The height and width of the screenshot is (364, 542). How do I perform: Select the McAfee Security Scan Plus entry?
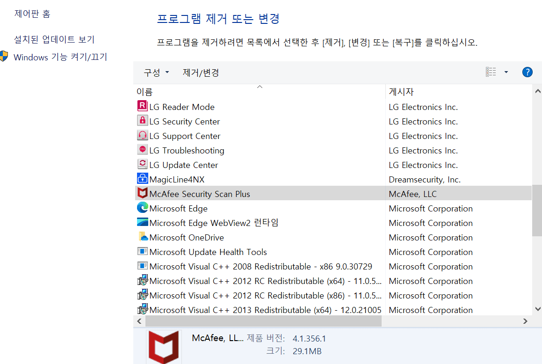333,193
